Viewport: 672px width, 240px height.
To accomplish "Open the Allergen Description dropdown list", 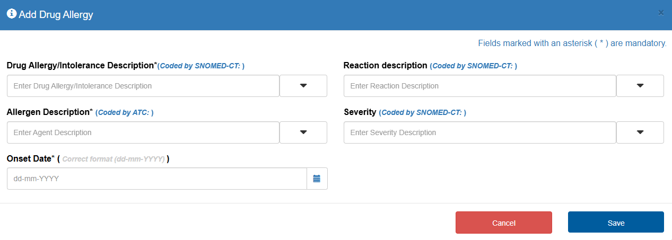I will pyautogui.click(x=303, y=132).
